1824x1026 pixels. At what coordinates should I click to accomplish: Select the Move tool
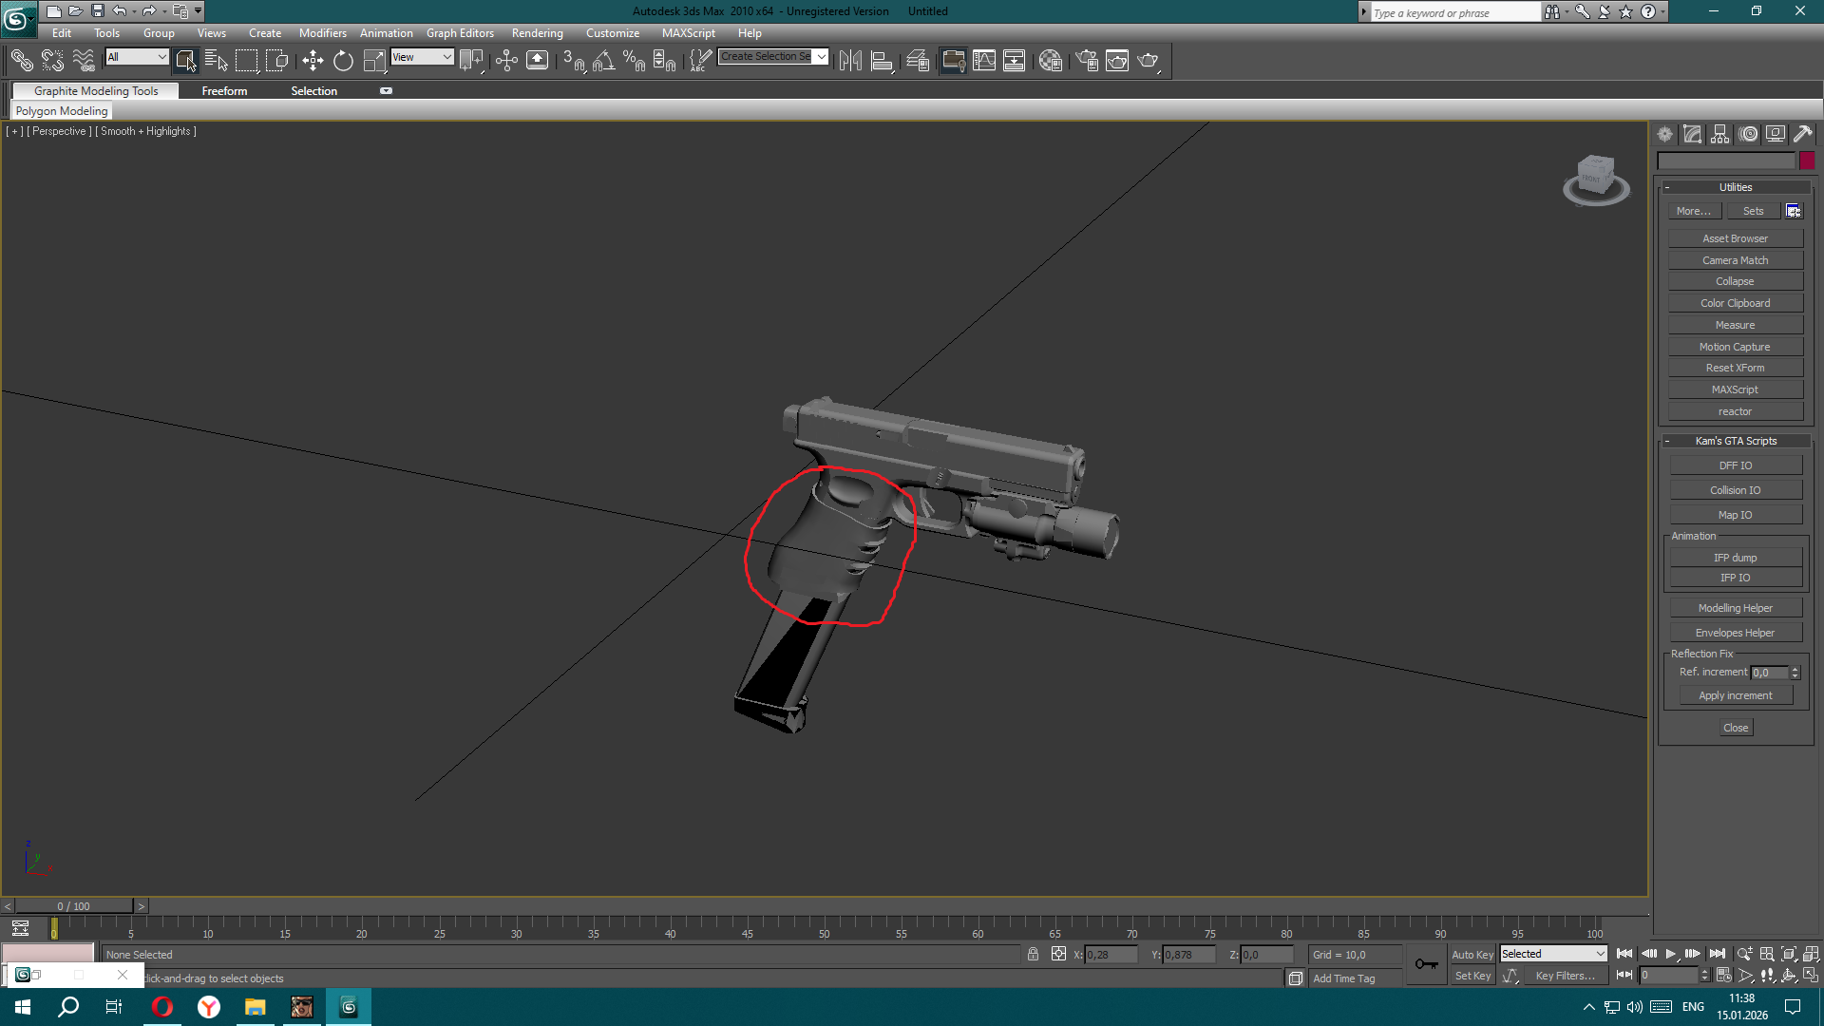(x=313, y=61)
